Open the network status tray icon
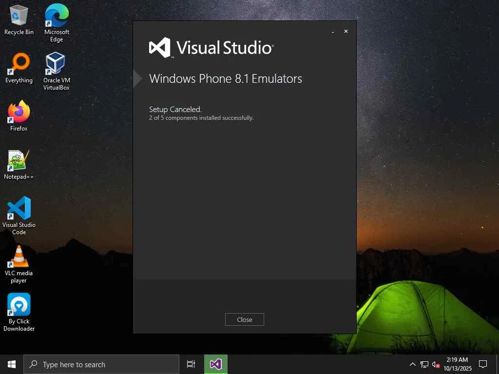The height and width of the screenshot is (374, 499). (x=424, y=364)
